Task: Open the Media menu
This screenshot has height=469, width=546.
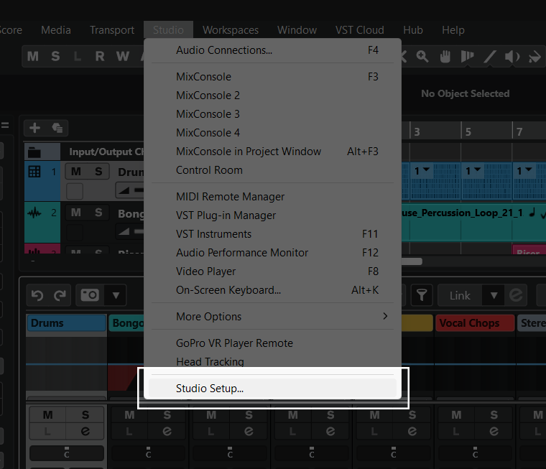Action: pos(56,30)
